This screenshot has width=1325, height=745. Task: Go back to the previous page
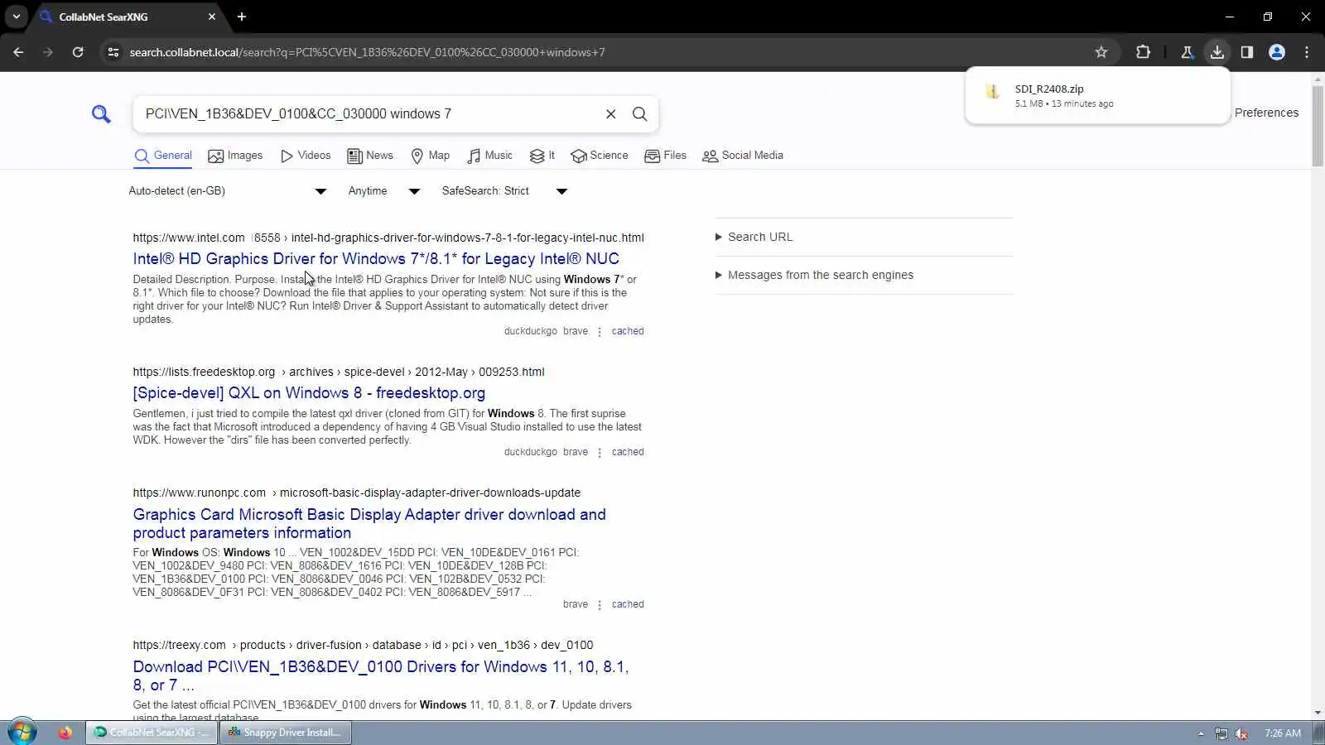pyautogui.click(x=18, y=52)
